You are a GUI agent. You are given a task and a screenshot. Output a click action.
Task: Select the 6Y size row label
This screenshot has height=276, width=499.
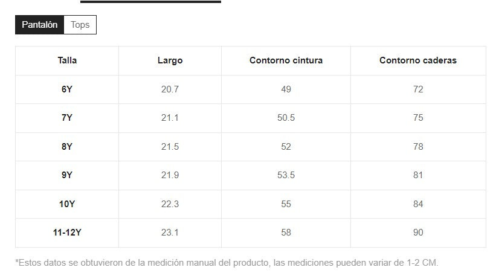coord(67,89)
